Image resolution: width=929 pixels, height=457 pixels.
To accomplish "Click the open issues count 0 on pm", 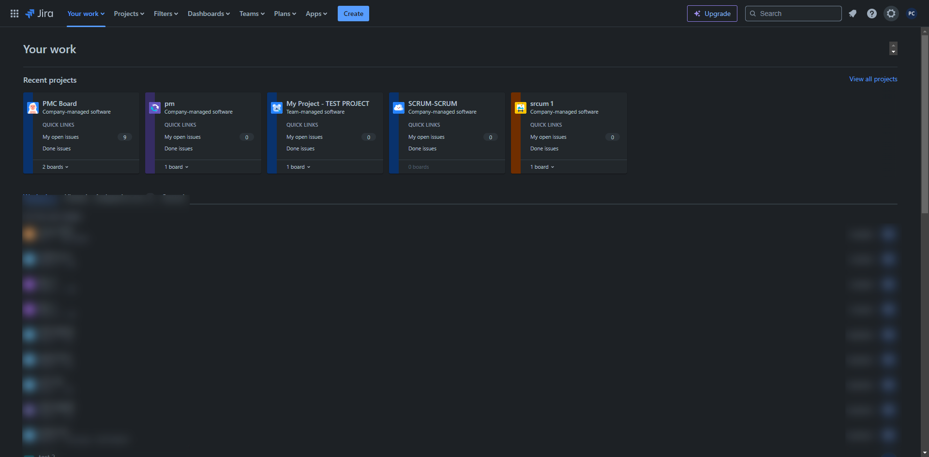I will click(x=247, y=137).
